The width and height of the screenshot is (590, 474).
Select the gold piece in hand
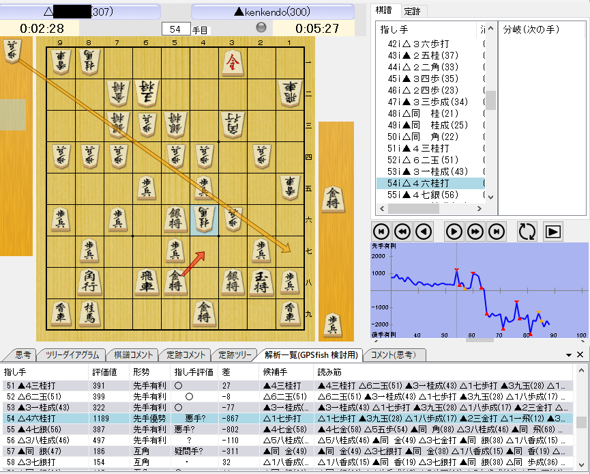(x=333, y=199)
